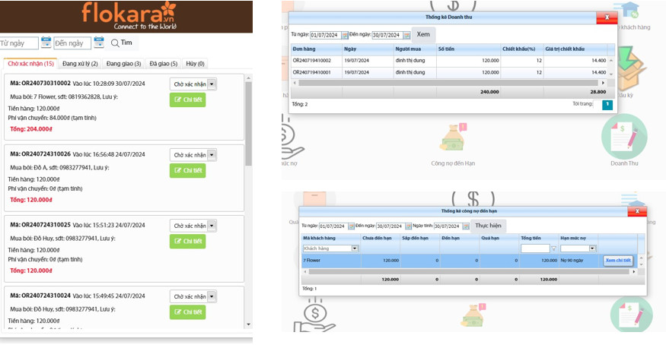Click 'Từ ngày' field 01/07/2024 in Doanh thu window
The height and width of the screenshot is (345, 666).
326,35
